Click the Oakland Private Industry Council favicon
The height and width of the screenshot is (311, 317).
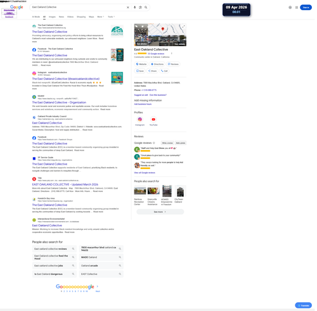click(x=34, y=118)
